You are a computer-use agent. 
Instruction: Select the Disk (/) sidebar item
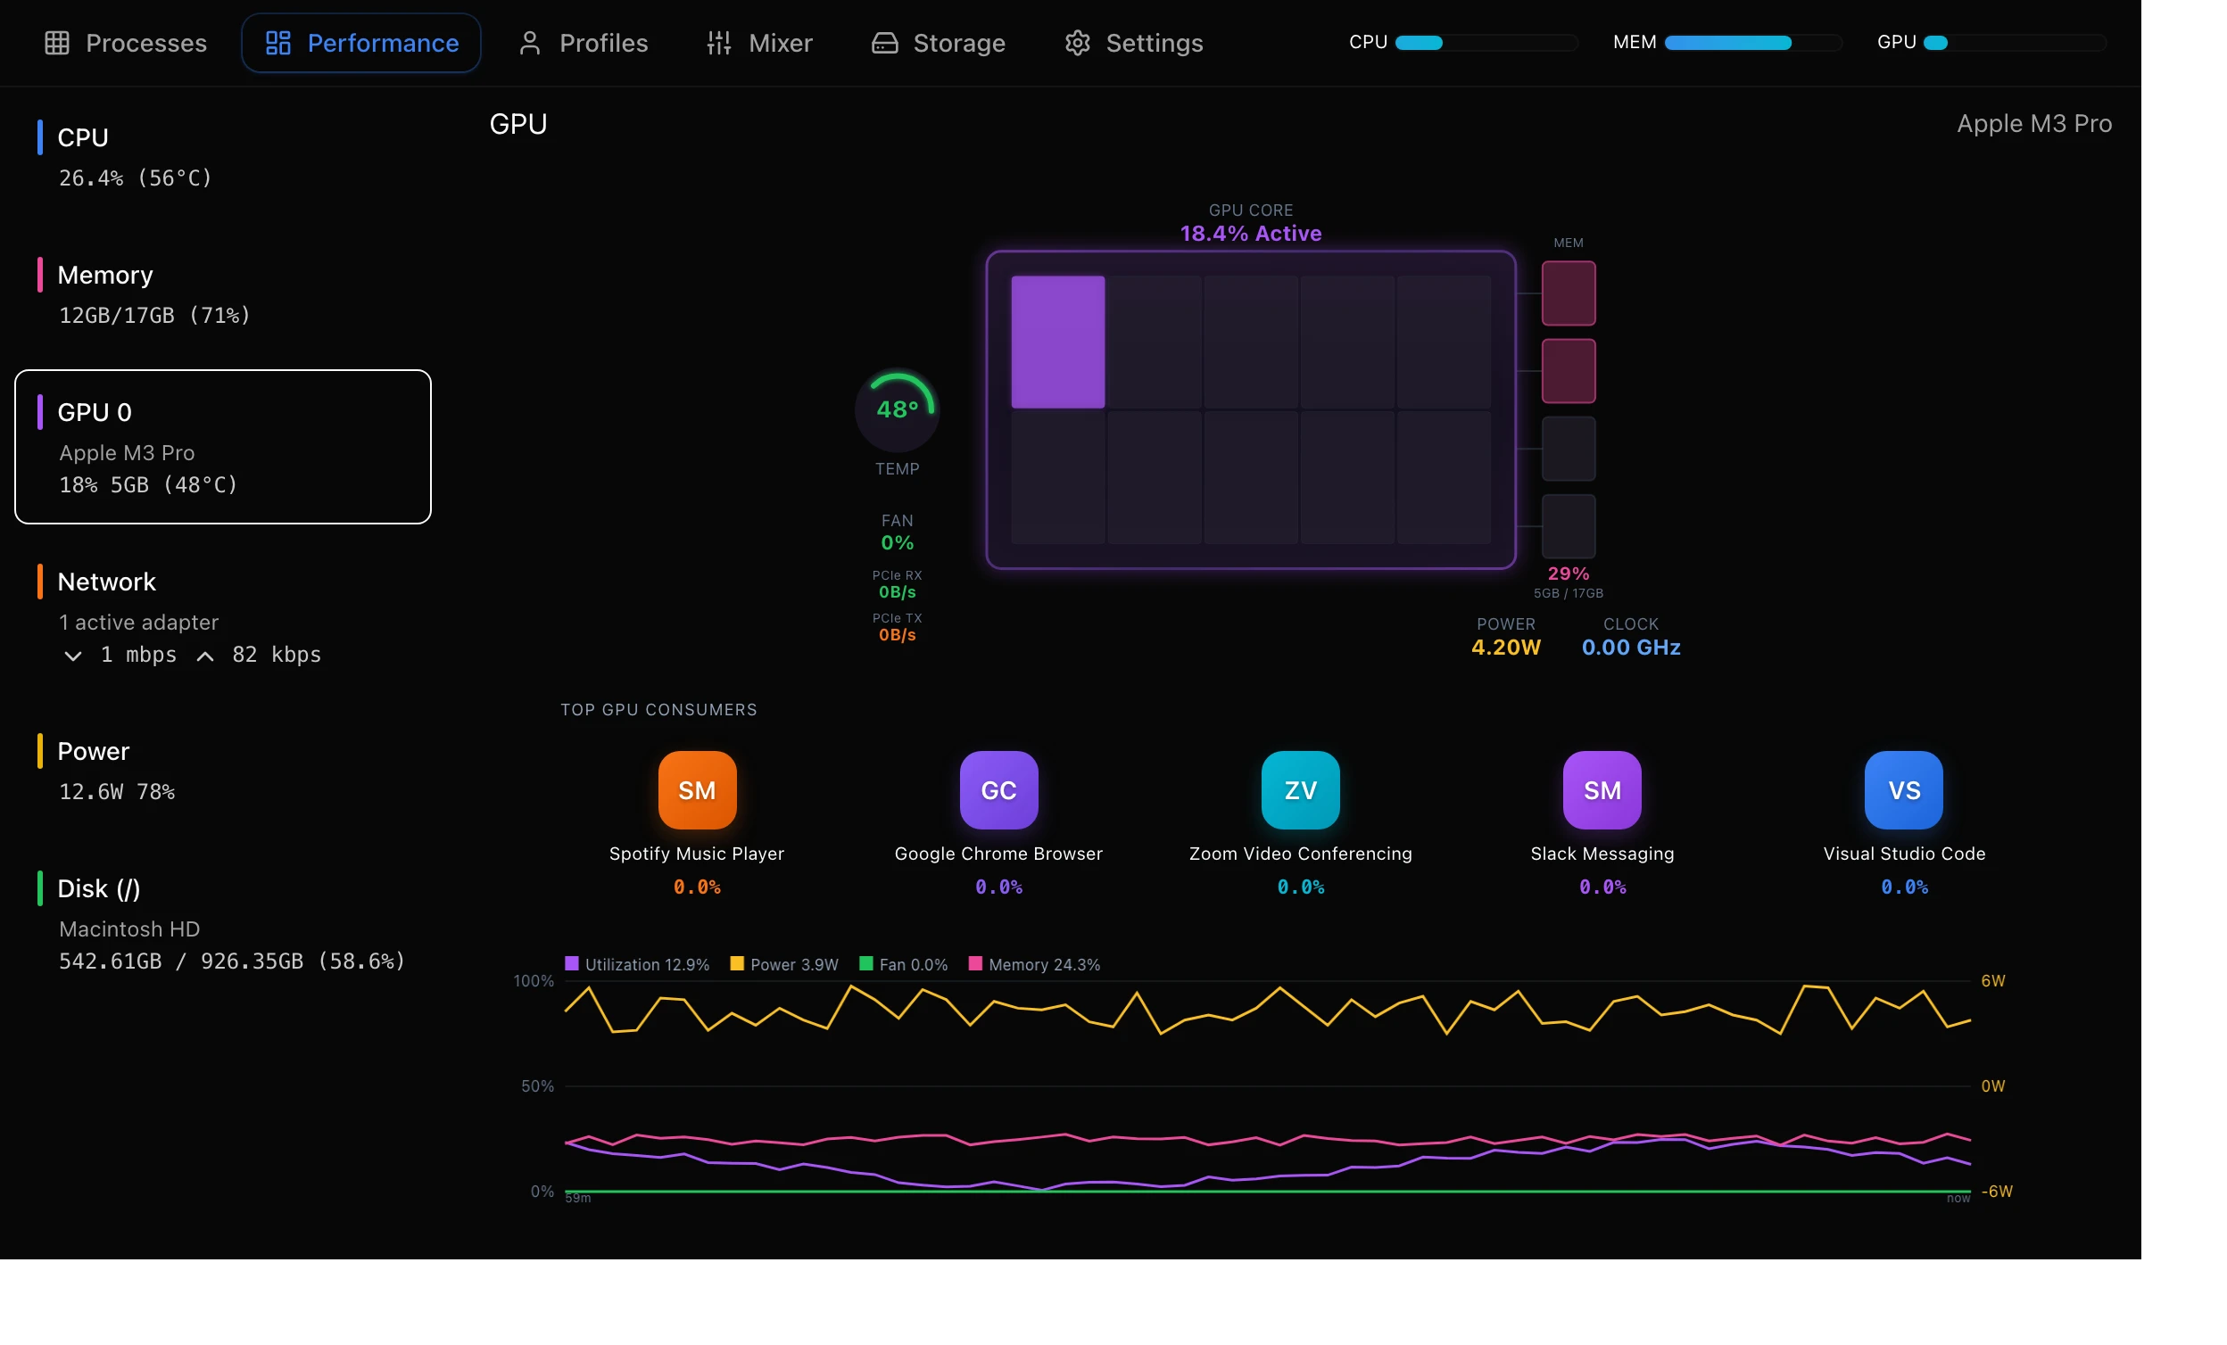(223, 923)
